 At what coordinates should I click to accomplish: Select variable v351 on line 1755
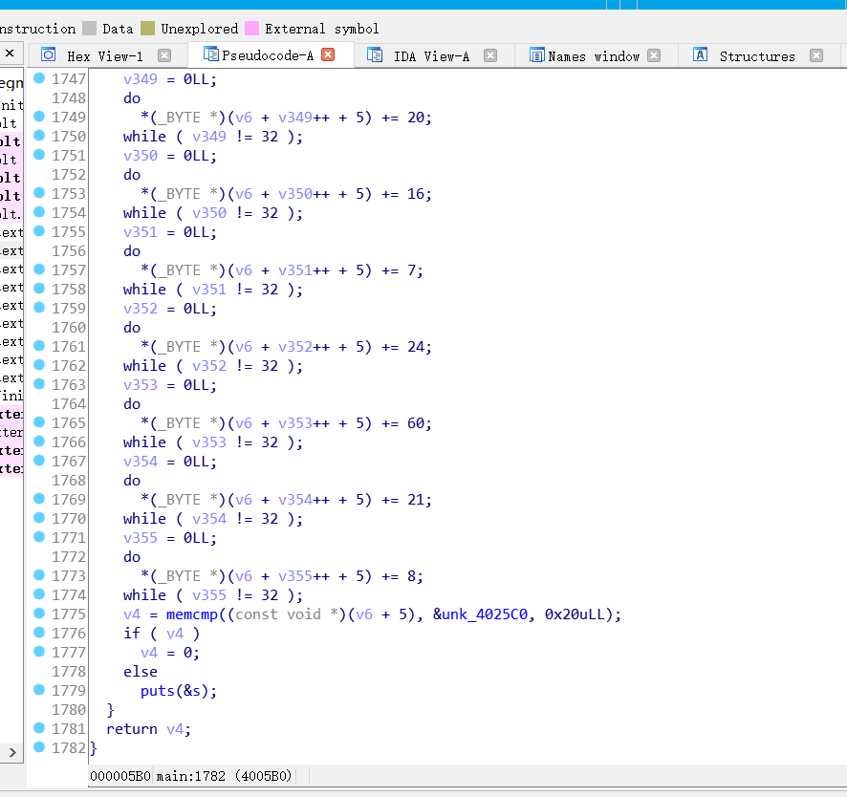pos(141,232)
